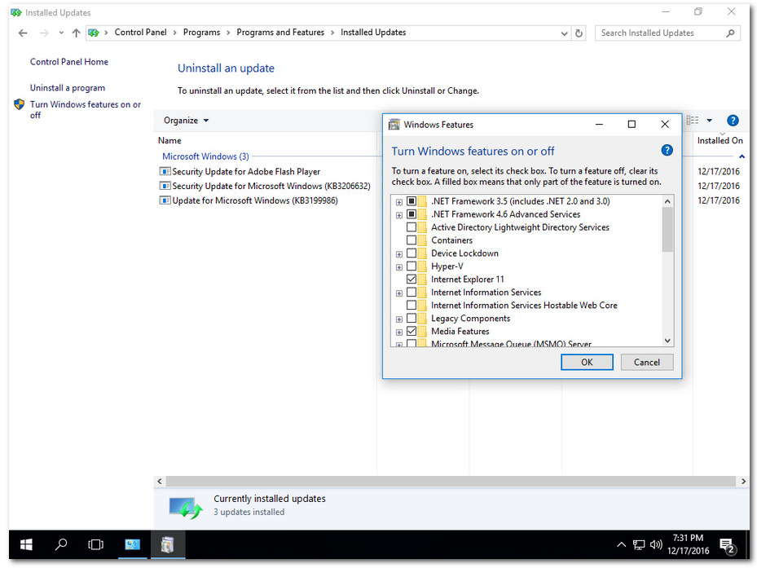Switch to Control Panel taskbar app

132,545
